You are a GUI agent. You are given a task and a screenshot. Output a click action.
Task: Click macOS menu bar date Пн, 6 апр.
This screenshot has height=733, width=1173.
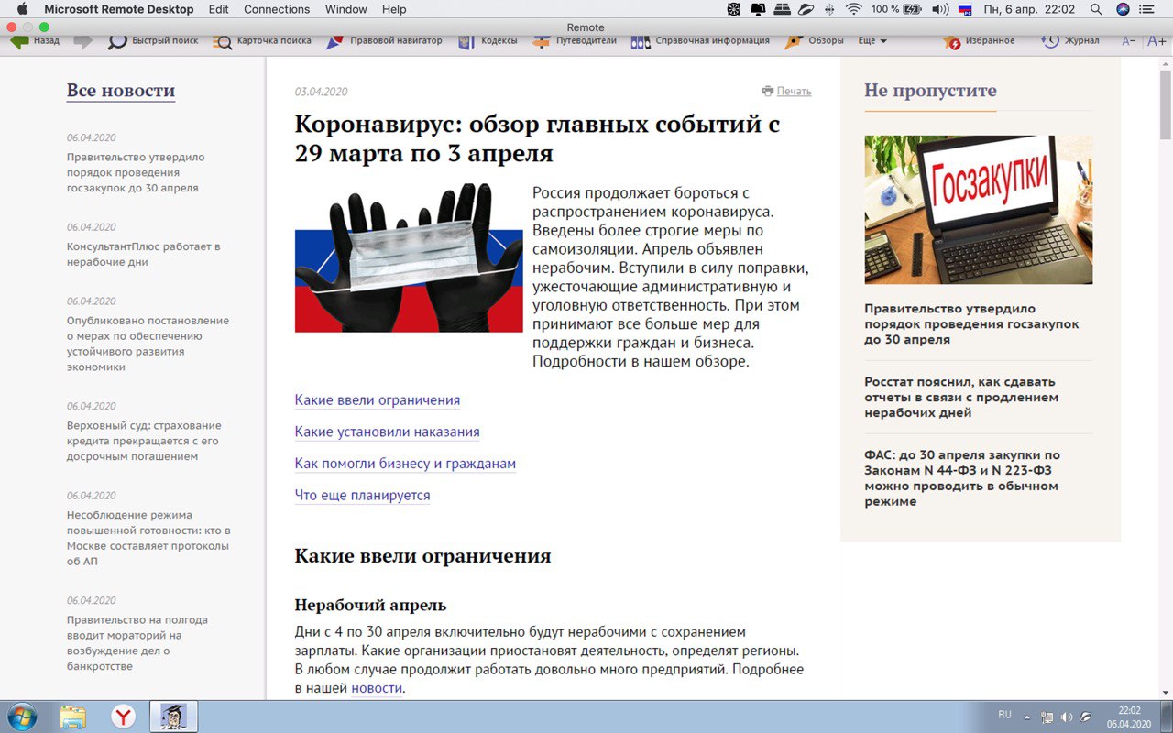[1009, 9]
